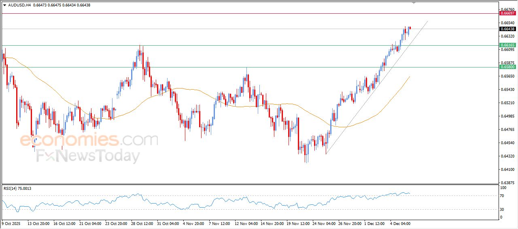This screenshot has width=518, height=229.
Task: Click the RSI 30 level scale label
Action: click(x=503, y=209)
